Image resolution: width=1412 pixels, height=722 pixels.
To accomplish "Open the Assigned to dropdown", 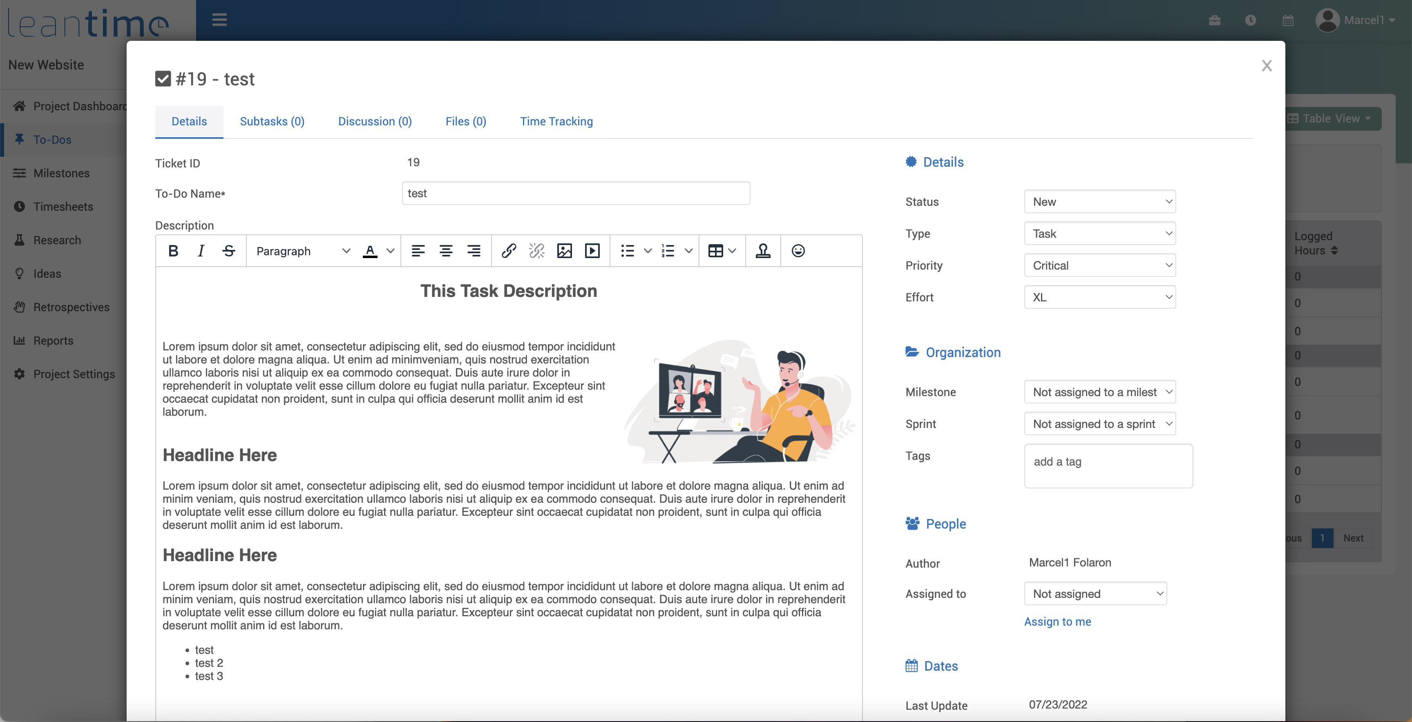I will 1095,594.
